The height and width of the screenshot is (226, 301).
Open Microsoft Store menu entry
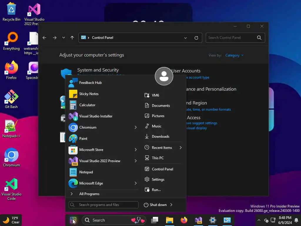click(x=100, y=150)
